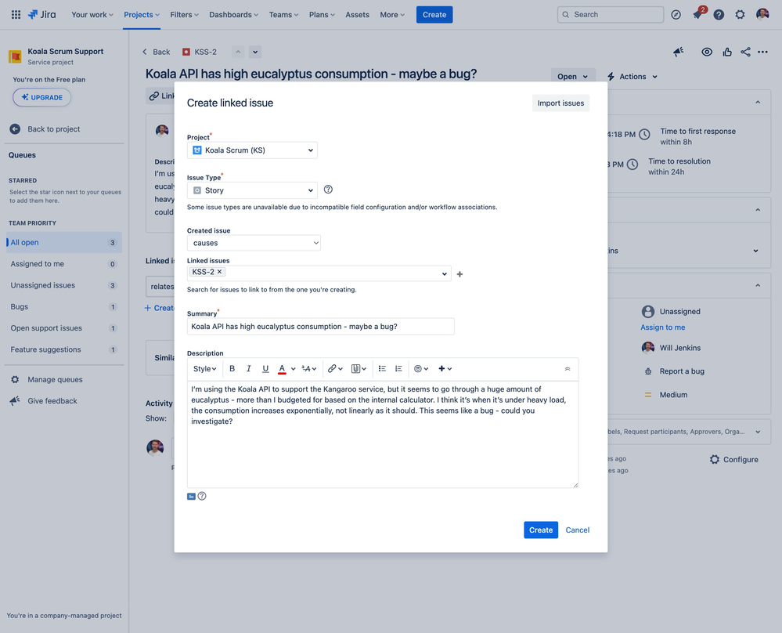Cancel the create linked issue dialog

pyautogui.click(x=577, y=530)
